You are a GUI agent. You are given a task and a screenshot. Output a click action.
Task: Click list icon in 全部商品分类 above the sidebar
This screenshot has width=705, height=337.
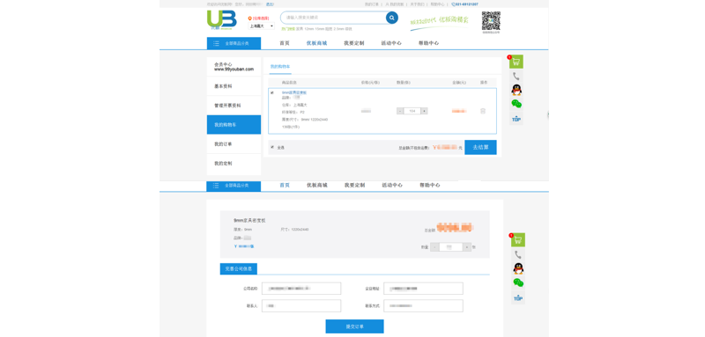tap(216, 43)
